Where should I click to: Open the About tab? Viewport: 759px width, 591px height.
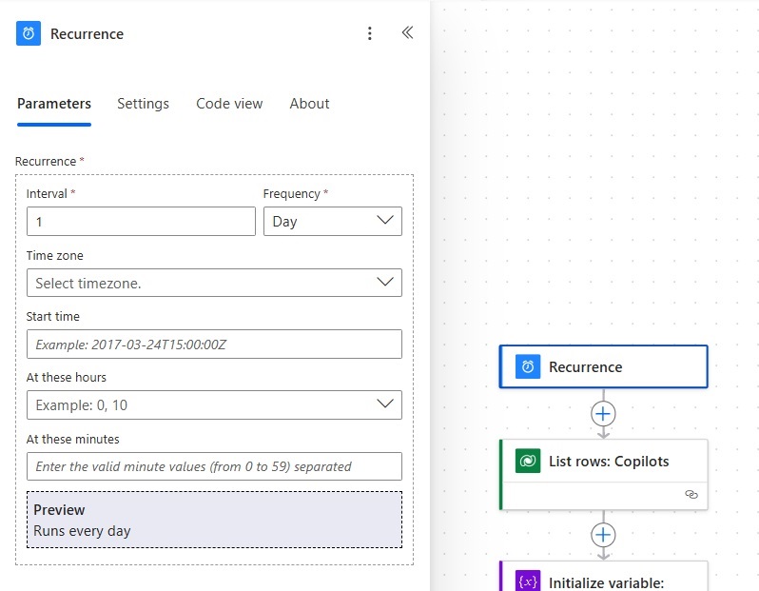click(309, 104)
